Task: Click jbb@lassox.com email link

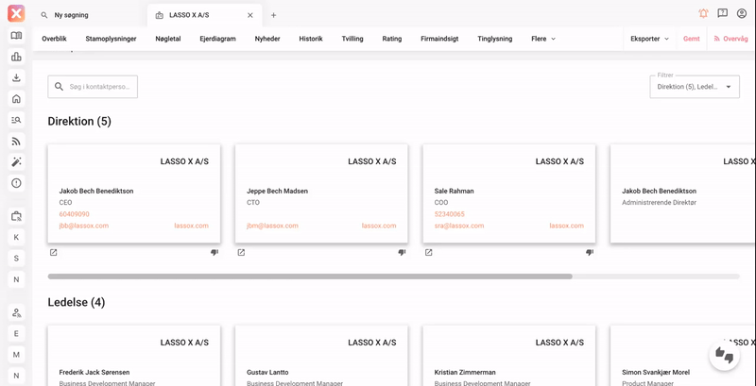Action: (84, 226)
